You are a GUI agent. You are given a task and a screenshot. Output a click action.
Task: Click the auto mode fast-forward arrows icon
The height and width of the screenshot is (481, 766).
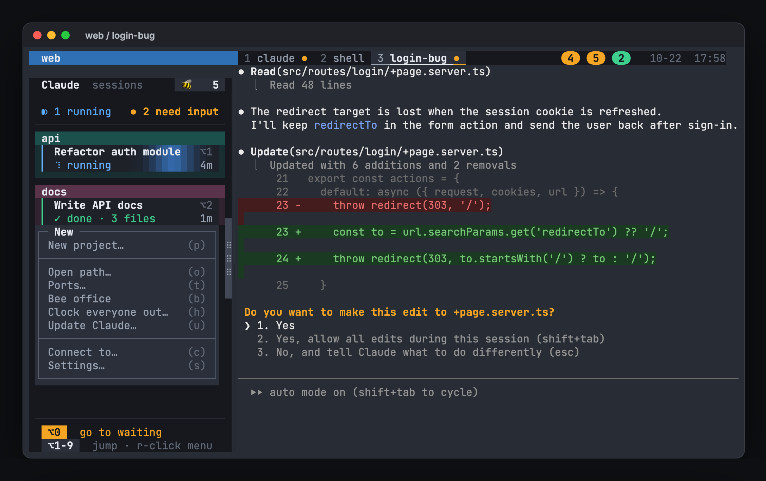tap(257, 392)
